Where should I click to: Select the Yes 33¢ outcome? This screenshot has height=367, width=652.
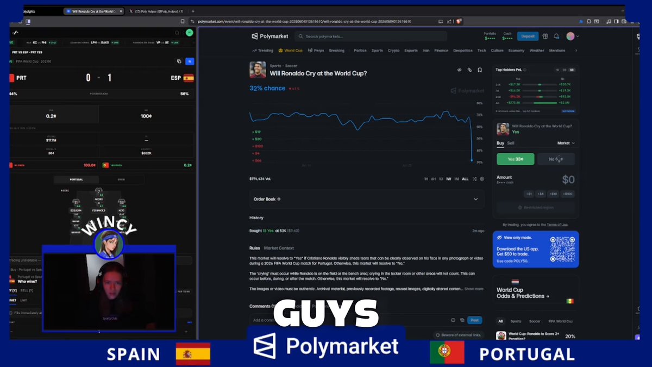click(x=515, y=159)
